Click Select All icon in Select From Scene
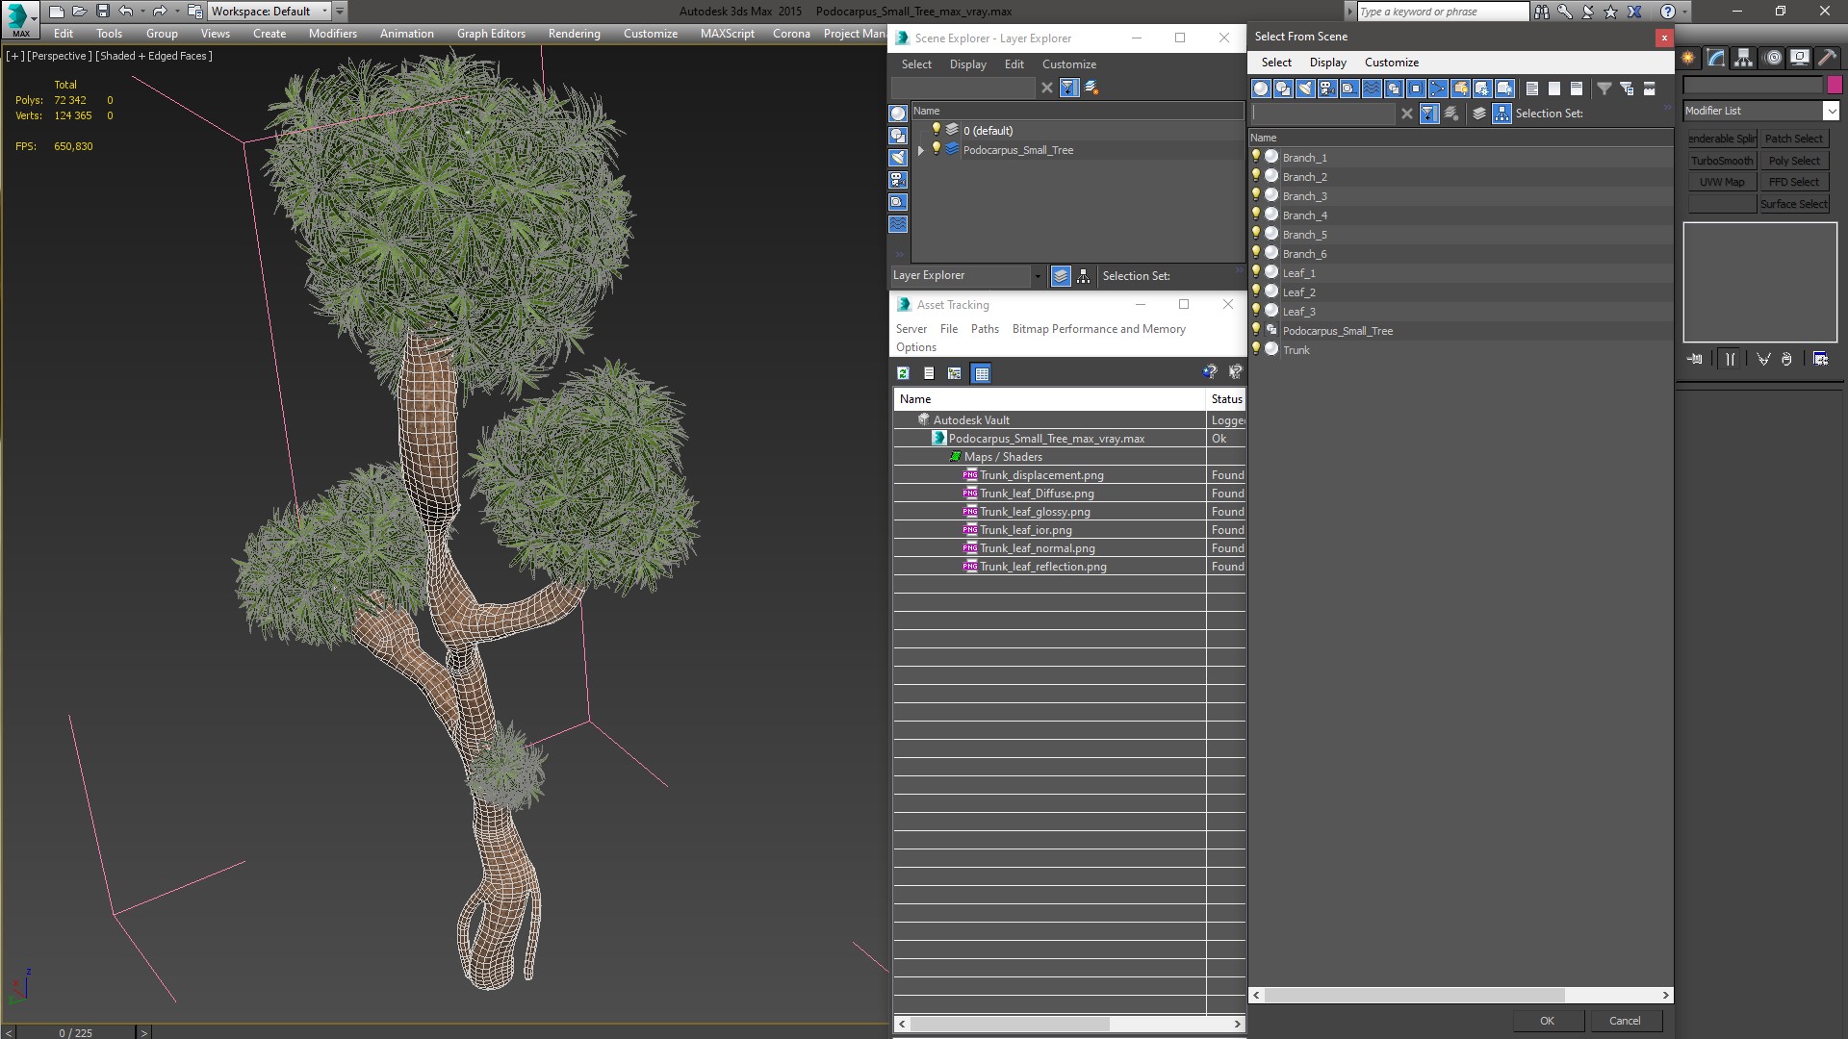 [1531, 89]
